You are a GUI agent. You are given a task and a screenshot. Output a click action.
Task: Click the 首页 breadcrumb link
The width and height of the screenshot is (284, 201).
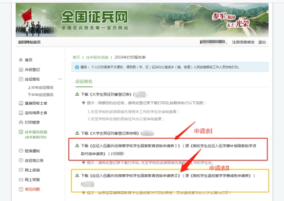(x=76, y=58)
